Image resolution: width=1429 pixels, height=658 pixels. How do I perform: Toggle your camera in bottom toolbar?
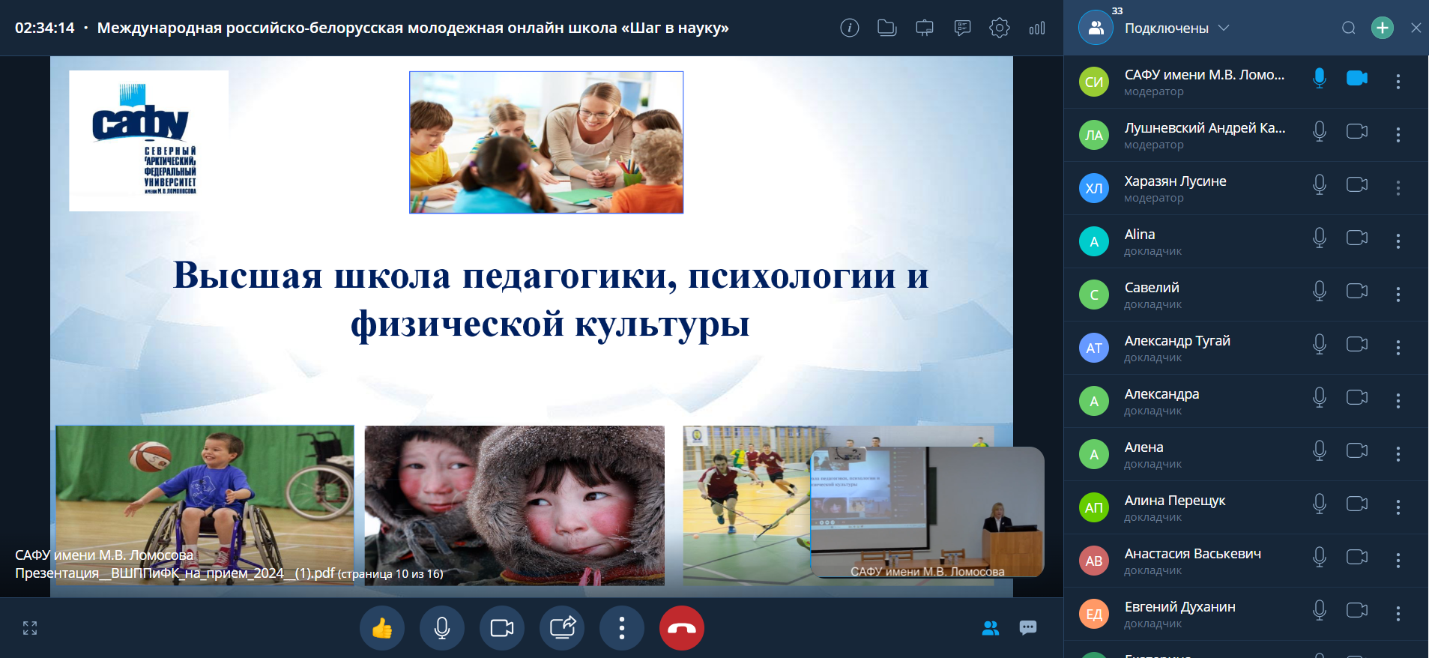click(x=502, y=628)
